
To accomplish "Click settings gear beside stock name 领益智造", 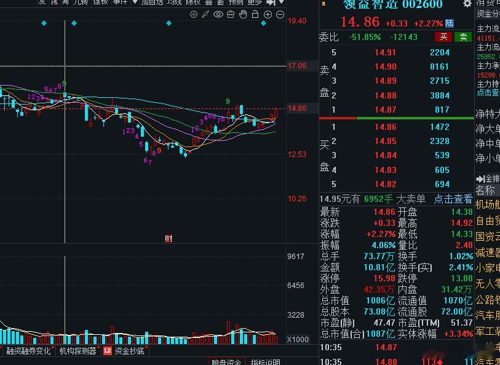I will [467, 4].
